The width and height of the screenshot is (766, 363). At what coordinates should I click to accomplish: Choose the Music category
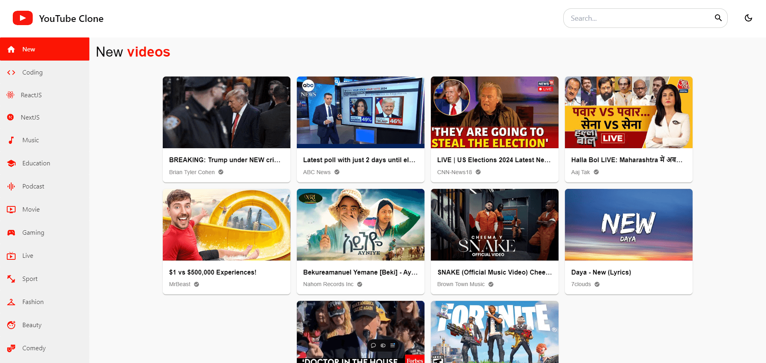click(x=45, y=140)
